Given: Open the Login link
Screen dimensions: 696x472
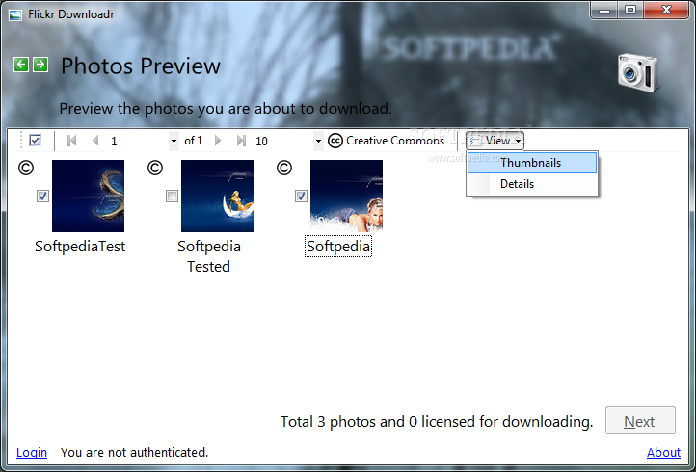Looking at the screenshot, I should pos(32,452).
